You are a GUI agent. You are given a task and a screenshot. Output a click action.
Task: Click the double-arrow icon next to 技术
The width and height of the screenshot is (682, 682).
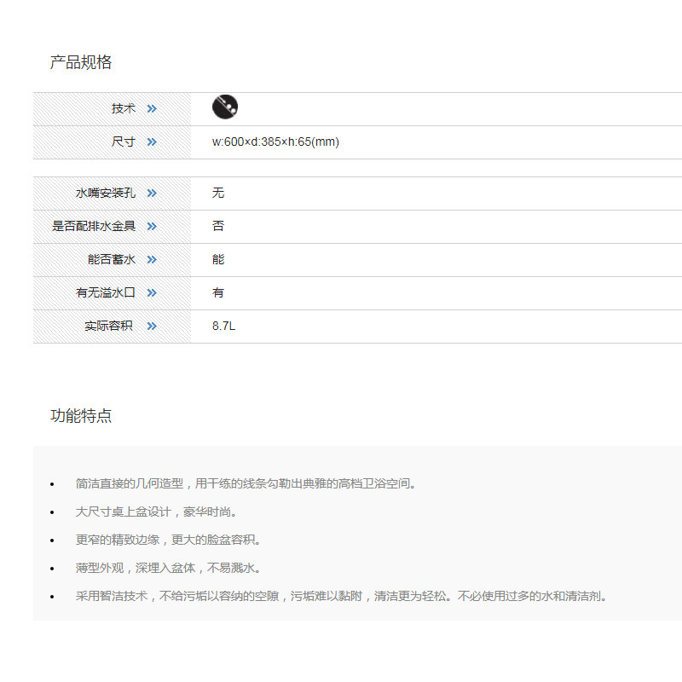pyautogui.click(x=152, y=109)
